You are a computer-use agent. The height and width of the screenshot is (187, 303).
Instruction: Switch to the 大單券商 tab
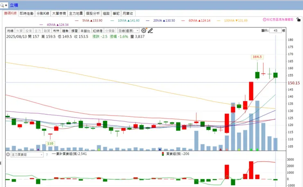click(x=59, y=13)
